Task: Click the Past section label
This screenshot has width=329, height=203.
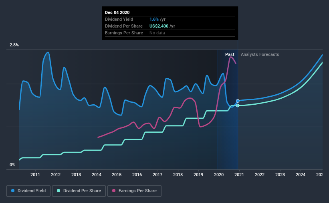Action: (x=230, y=54)
